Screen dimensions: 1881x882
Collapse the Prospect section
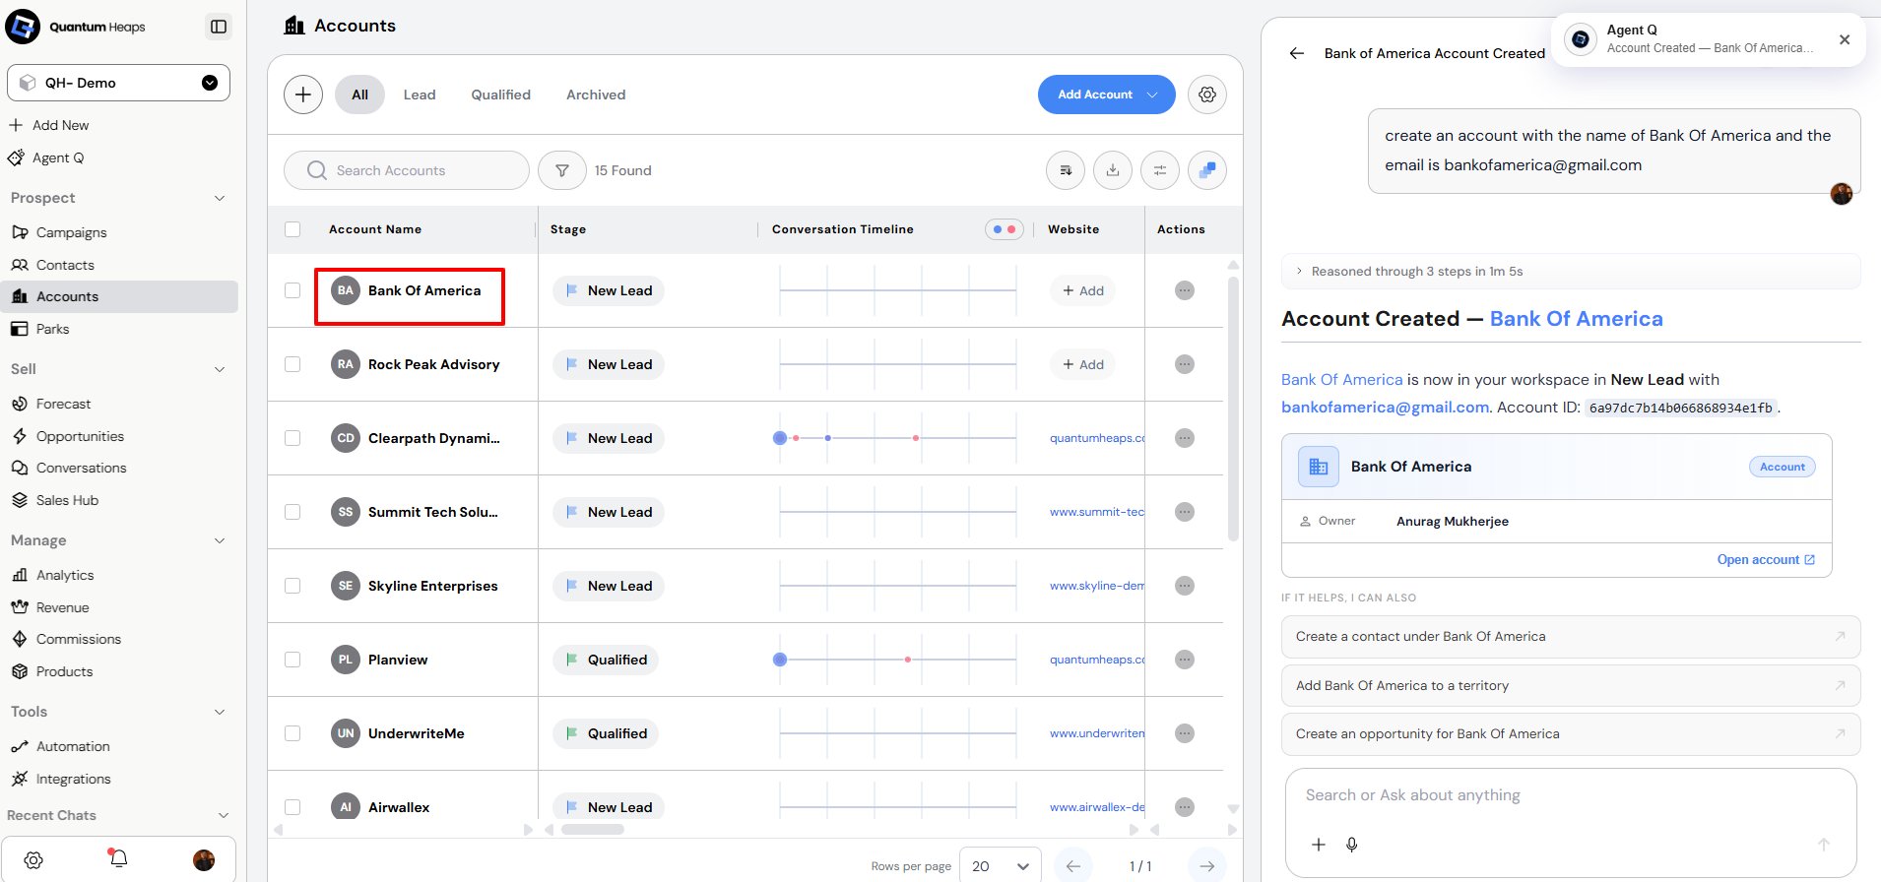click(220, 198)
